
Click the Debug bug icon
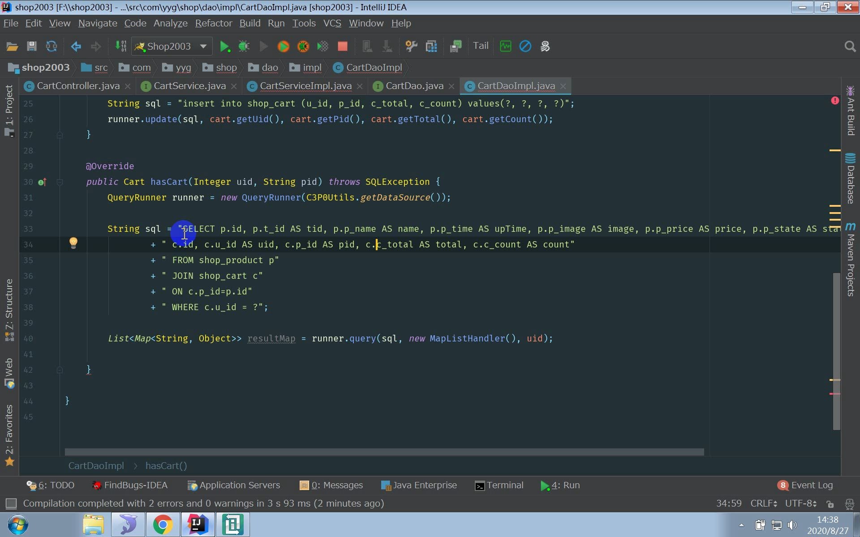pyautogui.click(x=244, y=46)
